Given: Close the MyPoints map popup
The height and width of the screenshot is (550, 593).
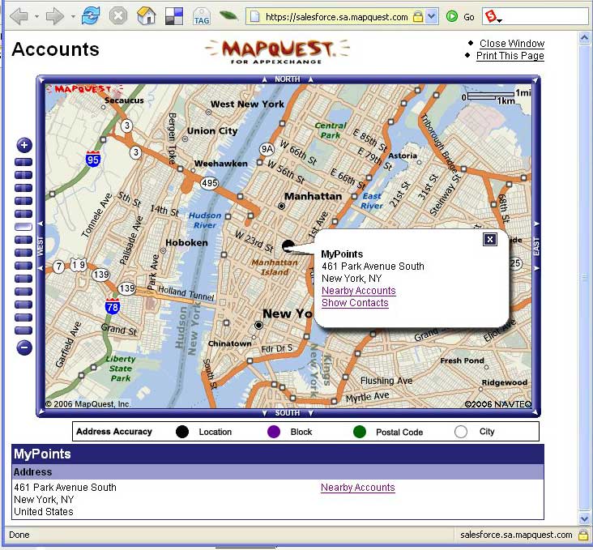Looking at the screenshot, I should pos(490,239).
